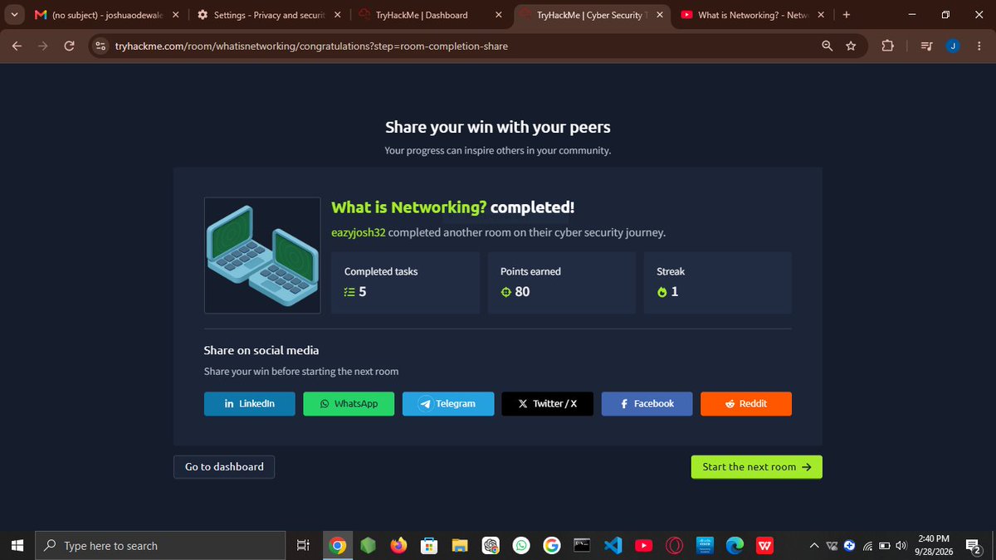Open the zoom magnifier in address bar
Screen dimensions: 996x560
tap(827, 46)
